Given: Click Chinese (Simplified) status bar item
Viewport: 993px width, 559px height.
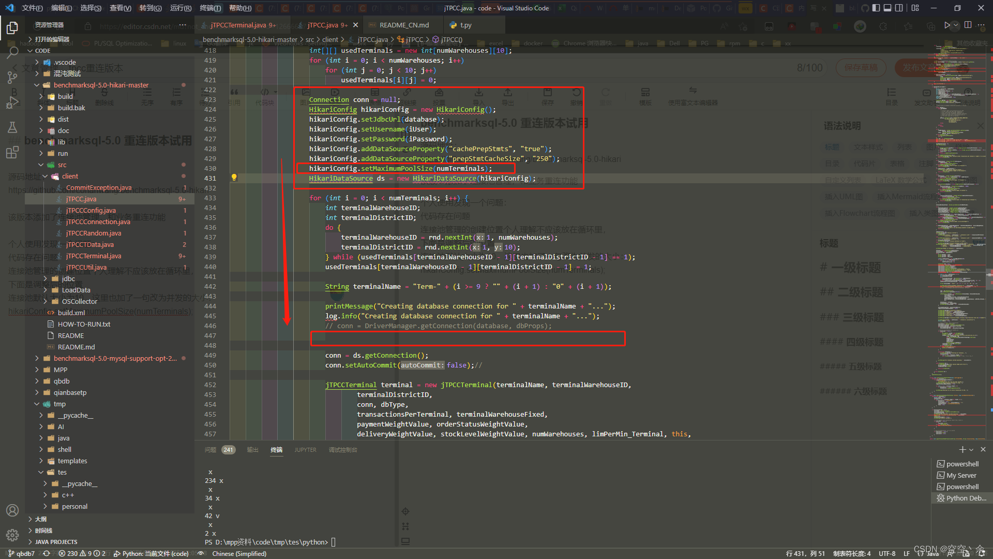Looking at the screenshot, I should coord(239,553).
